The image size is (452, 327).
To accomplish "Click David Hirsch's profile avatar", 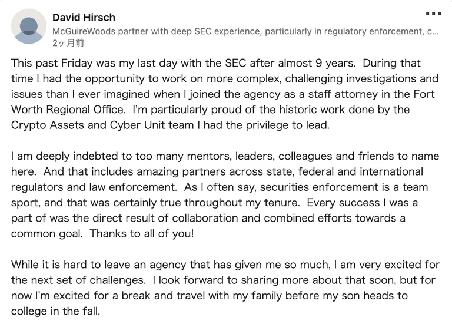I will tap(28, 27).
